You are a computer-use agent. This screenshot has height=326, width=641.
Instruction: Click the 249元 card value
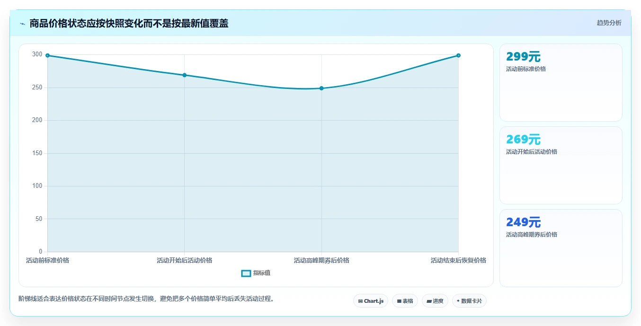click(x=523, y=222)
